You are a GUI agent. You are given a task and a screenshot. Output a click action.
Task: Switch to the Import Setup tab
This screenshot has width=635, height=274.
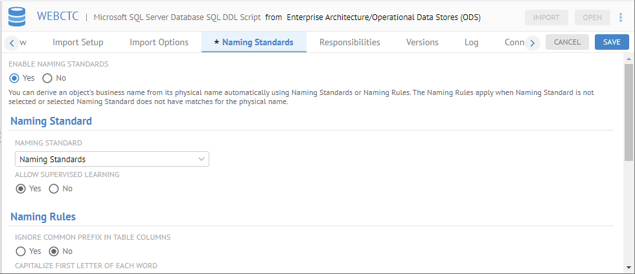click(x=78, y=43)
